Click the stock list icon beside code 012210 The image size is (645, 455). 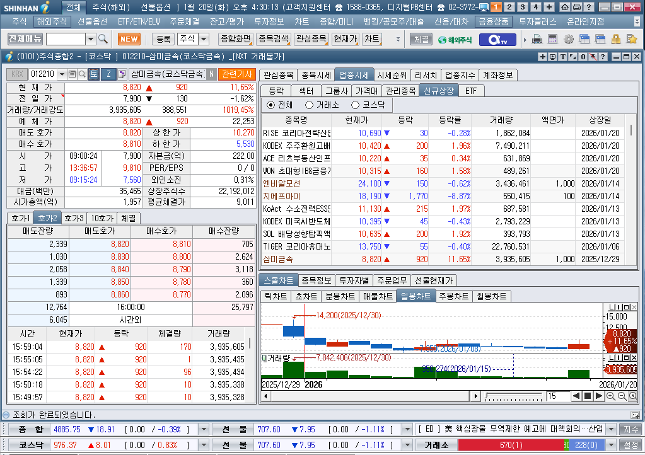[72, 74]
